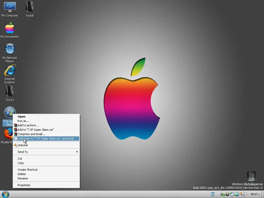This screenshot has height=198, width=264.
Task: Click the Unlocker wand tray icon
Action: (241, 194)
